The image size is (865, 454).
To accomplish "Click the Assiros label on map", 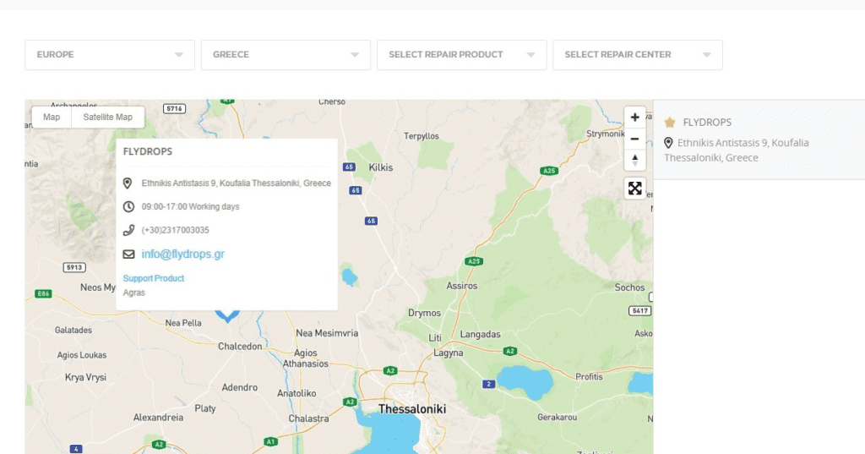I will coord(462,286).
